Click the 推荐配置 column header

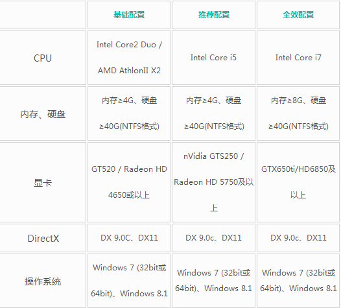(214, 15)
